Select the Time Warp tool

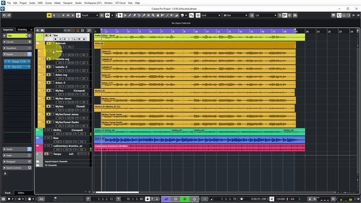[162, 15]
